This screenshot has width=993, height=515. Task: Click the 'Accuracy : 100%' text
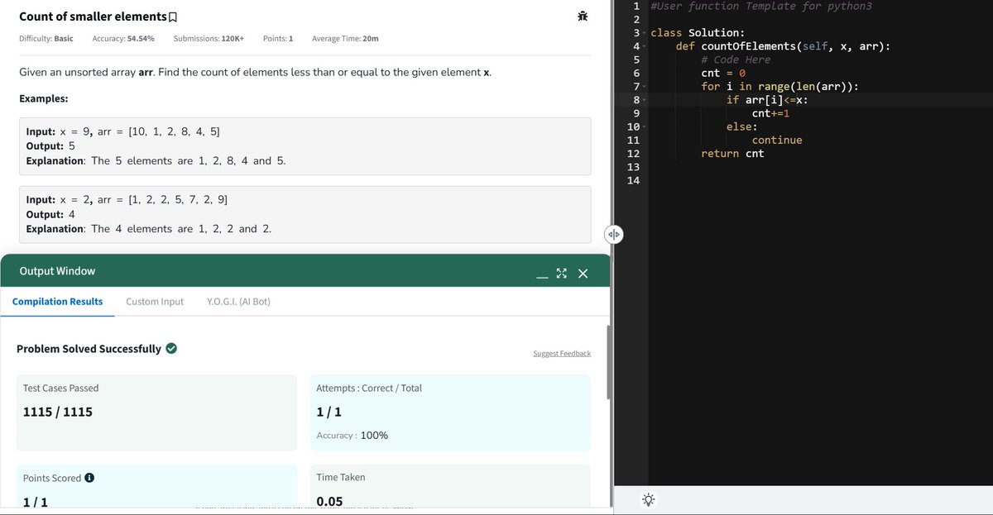[x=353, y=436]
